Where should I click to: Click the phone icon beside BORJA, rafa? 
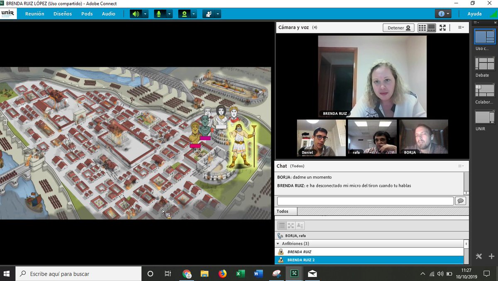[x=281, y=235]
